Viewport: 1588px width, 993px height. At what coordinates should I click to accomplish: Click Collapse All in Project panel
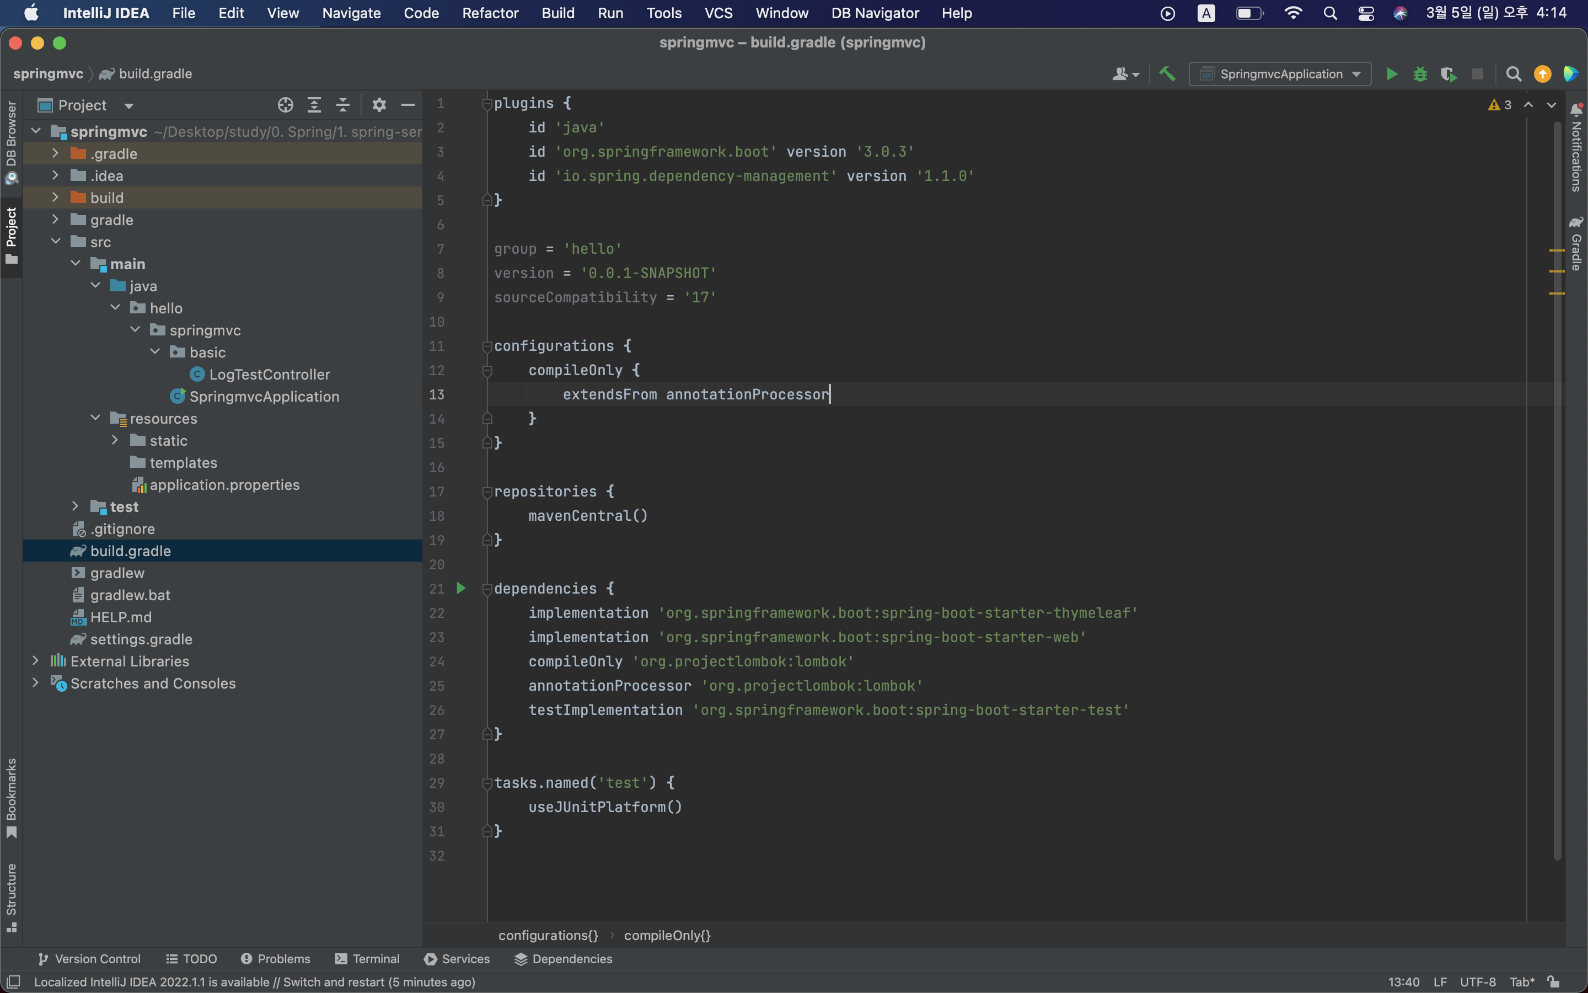point(343,105)
